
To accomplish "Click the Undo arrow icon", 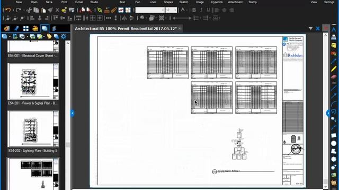I will click(8, 10).
